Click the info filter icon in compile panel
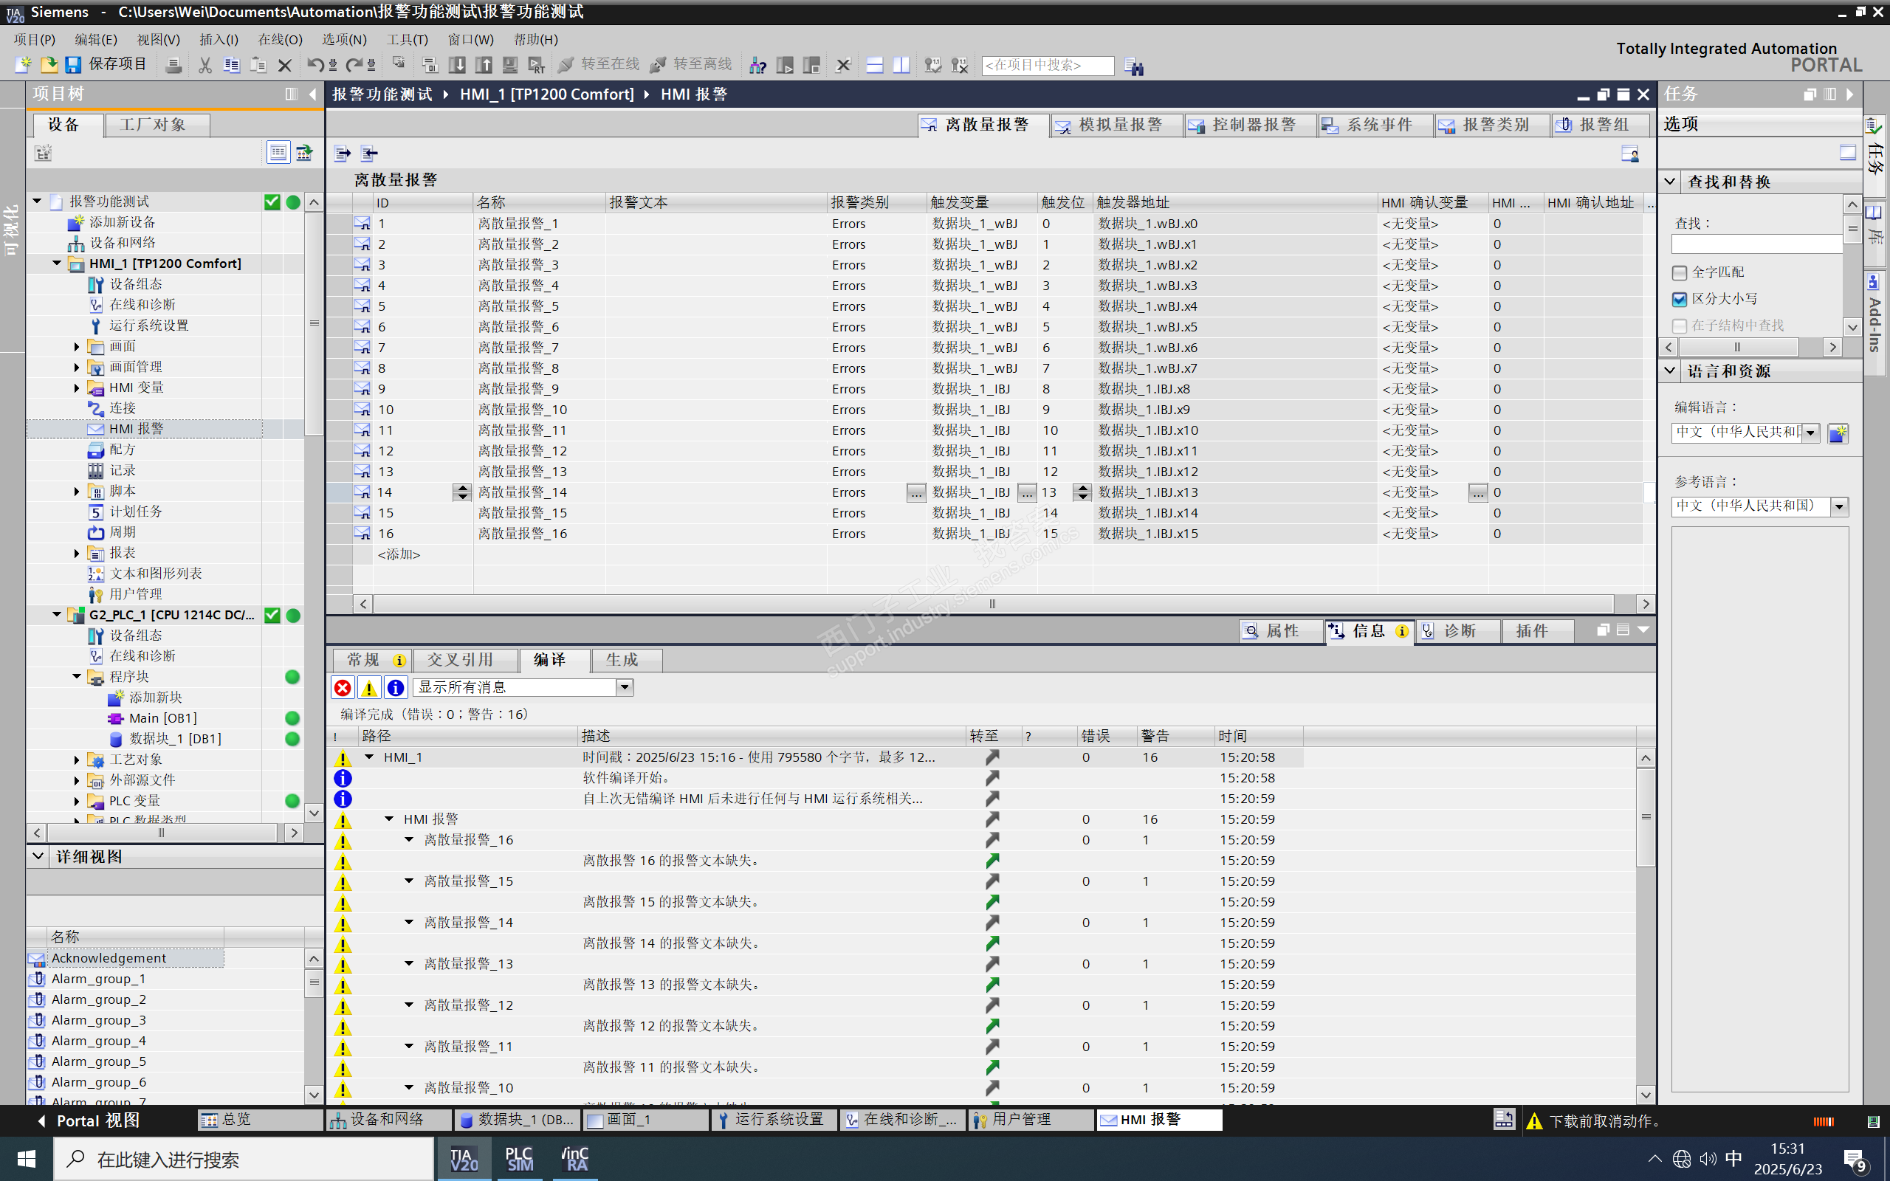The image size is (1890, 1181). tap(395, 687)
